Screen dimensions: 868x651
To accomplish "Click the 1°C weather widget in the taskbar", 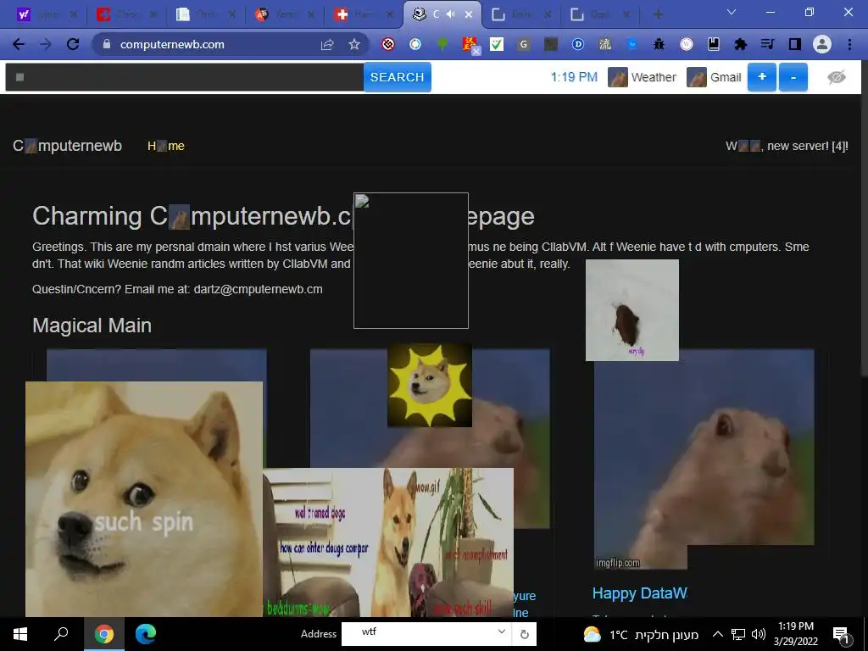I will [x=641, y=634].
